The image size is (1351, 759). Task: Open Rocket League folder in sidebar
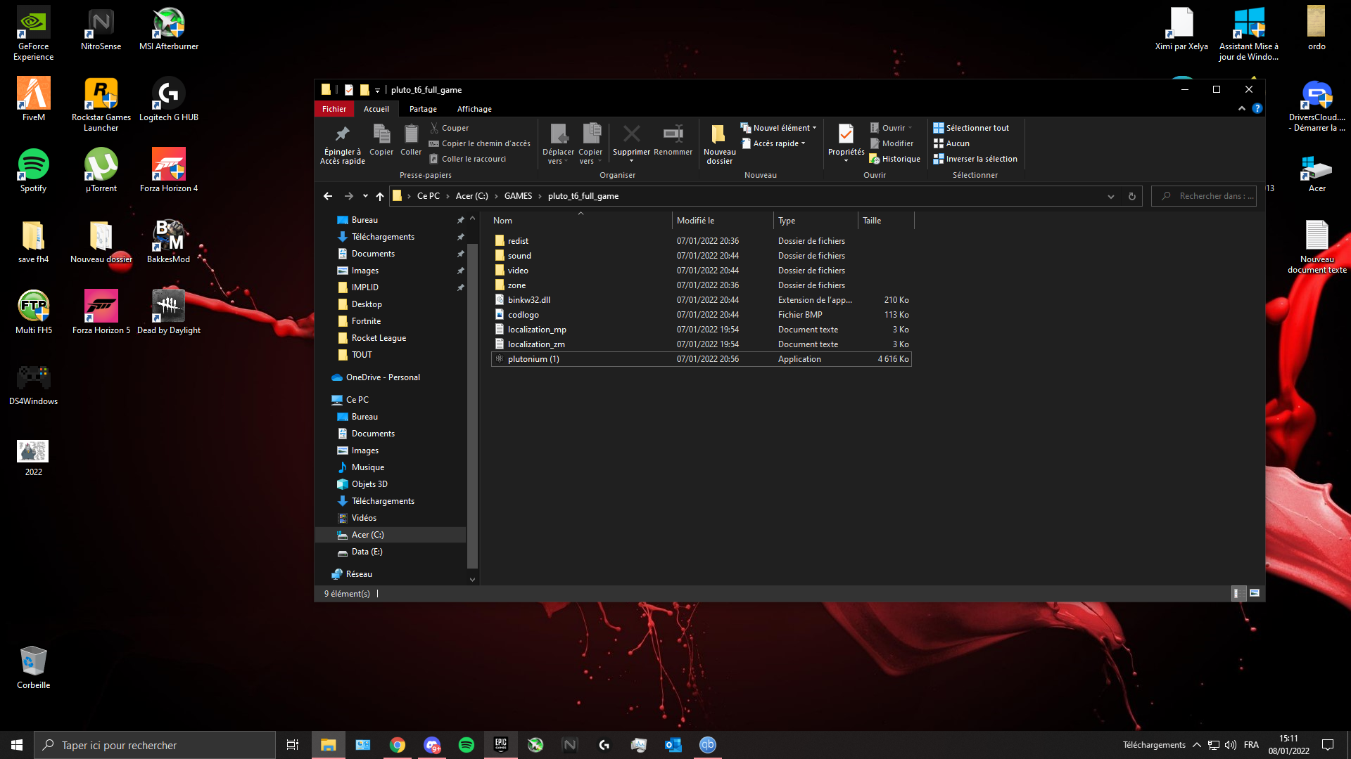click(x=379, y=338)
